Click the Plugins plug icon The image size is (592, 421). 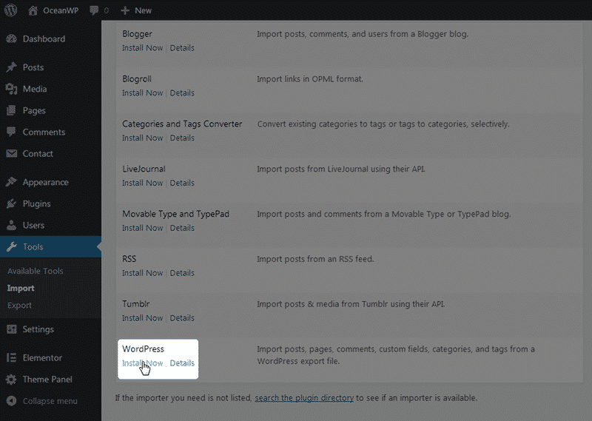coord(11,203)
